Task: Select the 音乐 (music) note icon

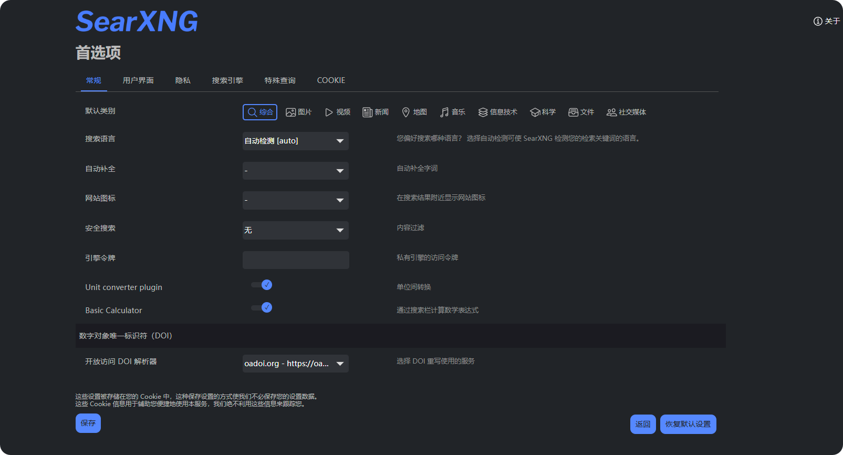Action: (x=444, y=112)
